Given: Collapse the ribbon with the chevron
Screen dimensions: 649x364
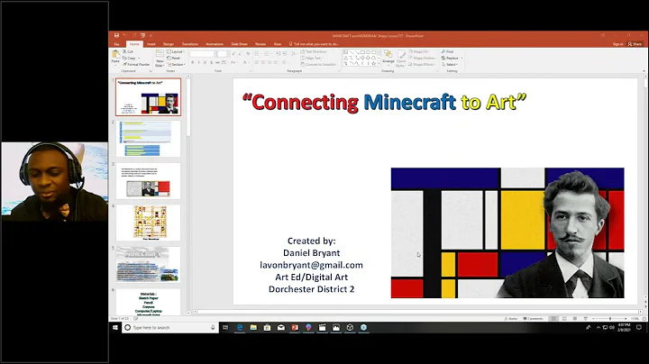Looking at the screenshot, I should tap(644, 71).
